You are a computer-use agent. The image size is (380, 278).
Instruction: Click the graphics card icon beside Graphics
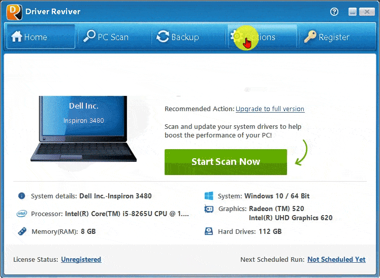click(x=209, y=209)
